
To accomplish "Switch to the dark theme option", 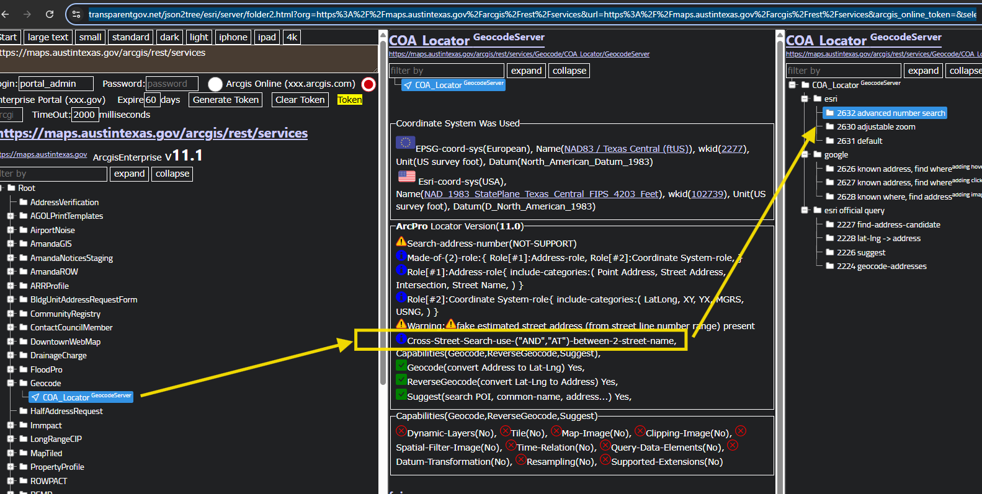I will 169,37.
